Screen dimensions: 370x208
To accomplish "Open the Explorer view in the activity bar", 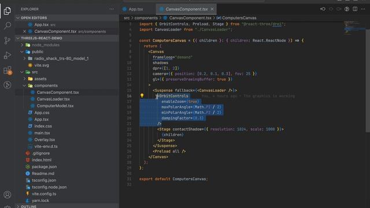I will 8,10.
